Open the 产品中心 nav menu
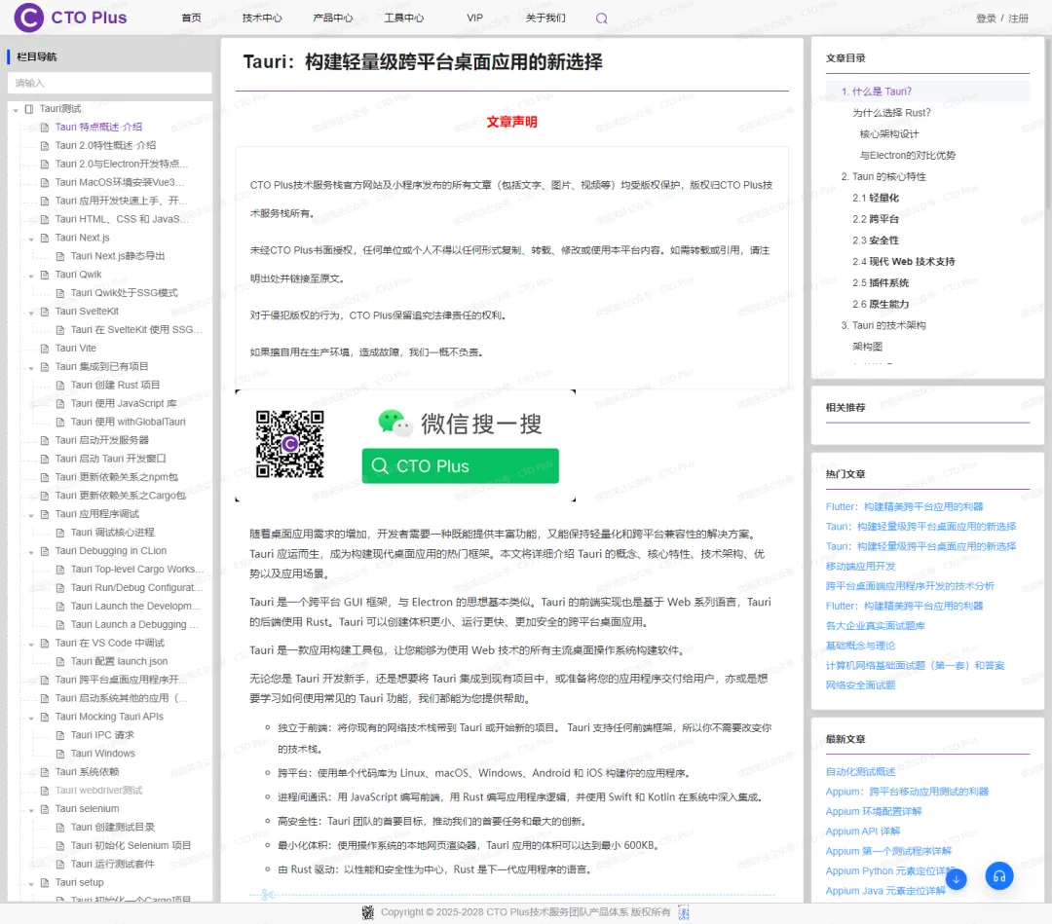1052x924 pixels. [333, 18]
